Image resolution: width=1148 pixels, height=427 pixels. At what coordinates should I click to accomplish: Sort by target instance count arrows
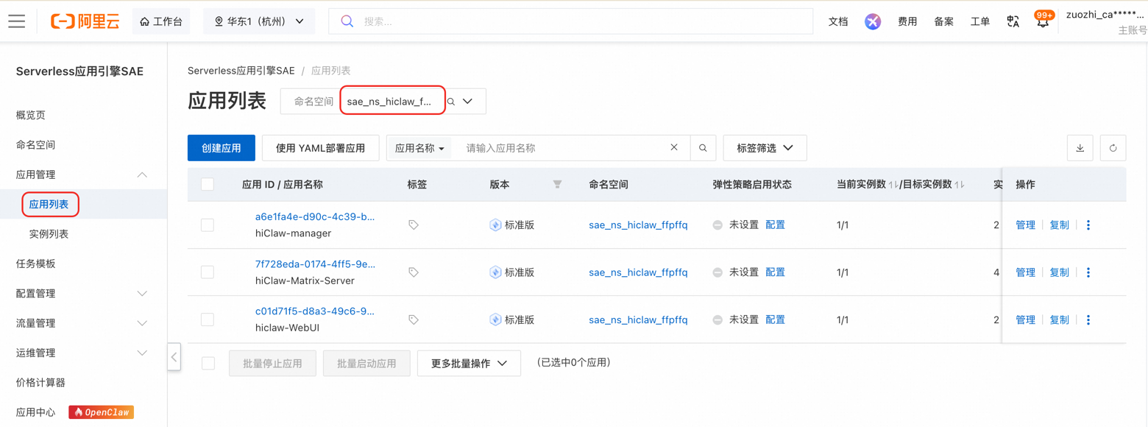point(960,185)
